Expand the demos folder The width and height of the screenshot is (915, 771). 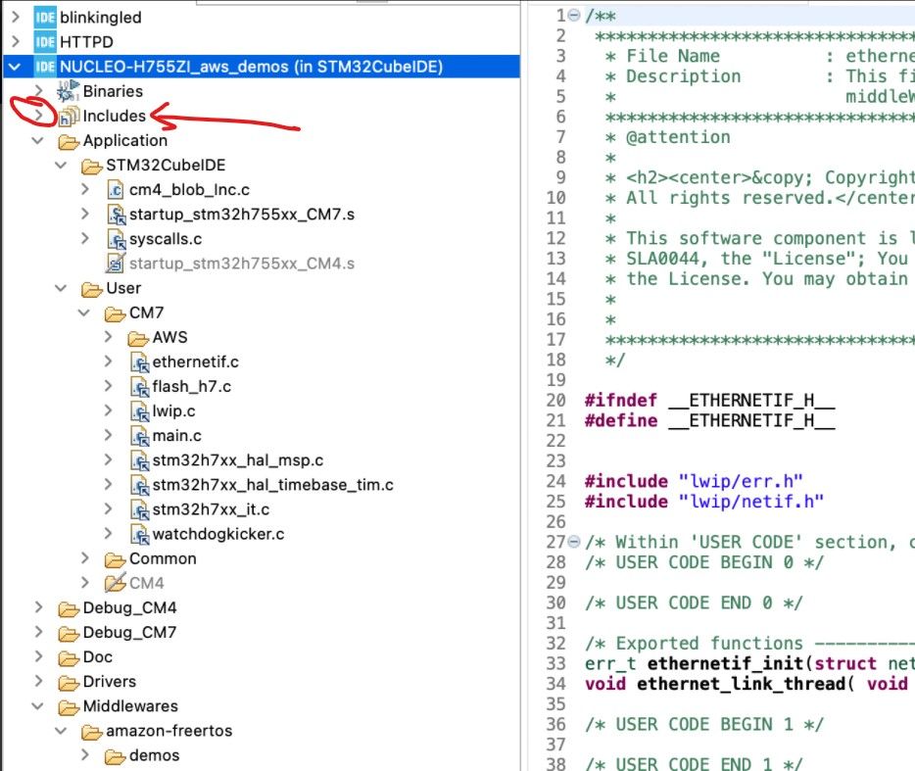coord(85,756)
